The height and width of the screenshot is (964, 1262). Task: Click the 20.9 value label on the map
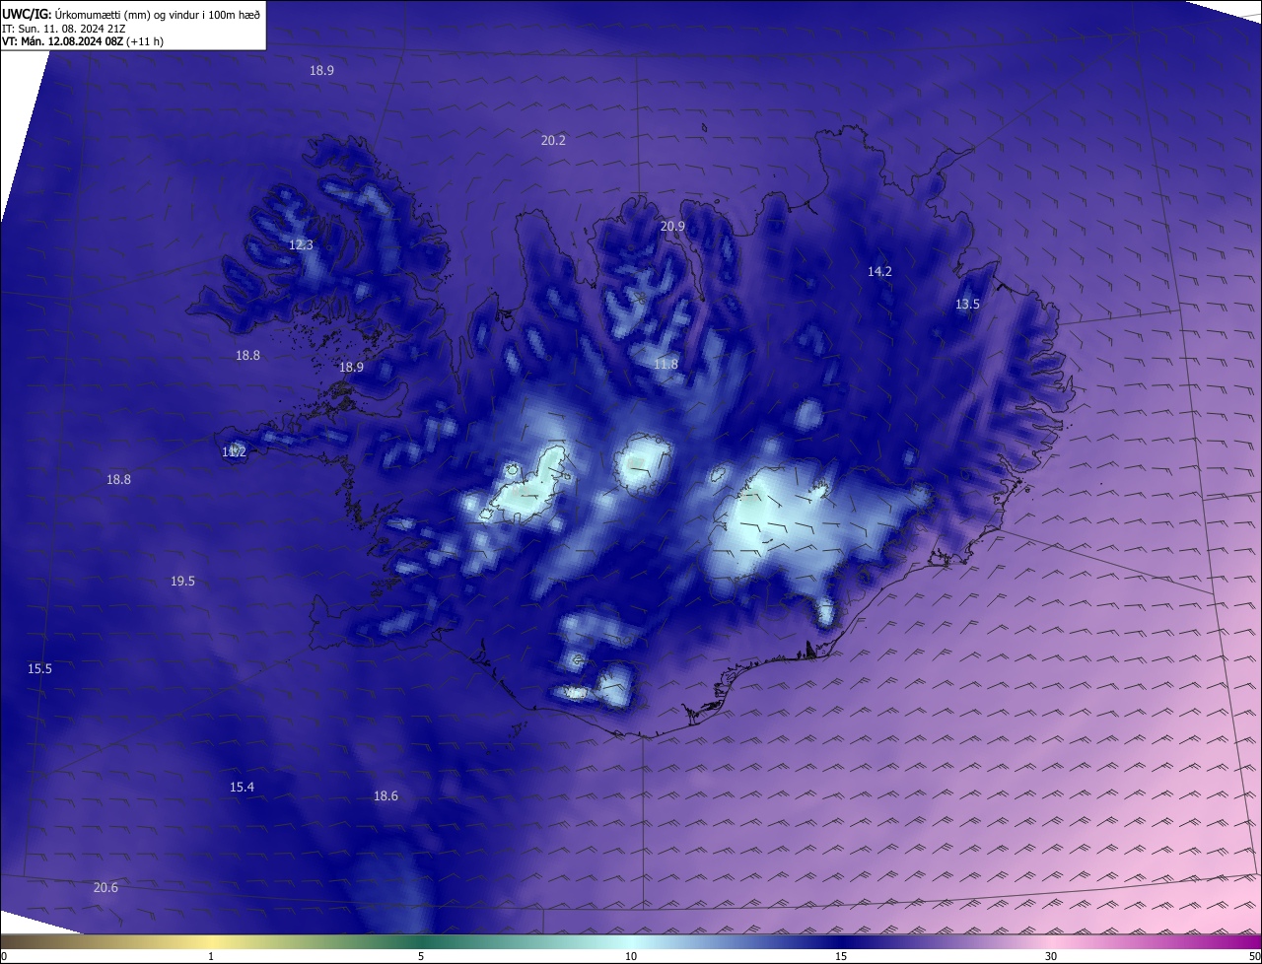672,227
